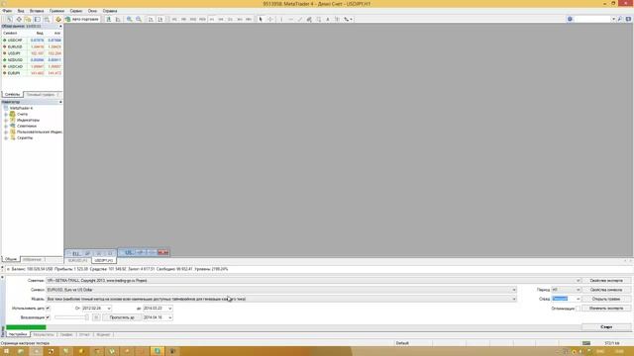Open the Вставка menu
The width and height of the screenshot is (634, 356).
37,11
